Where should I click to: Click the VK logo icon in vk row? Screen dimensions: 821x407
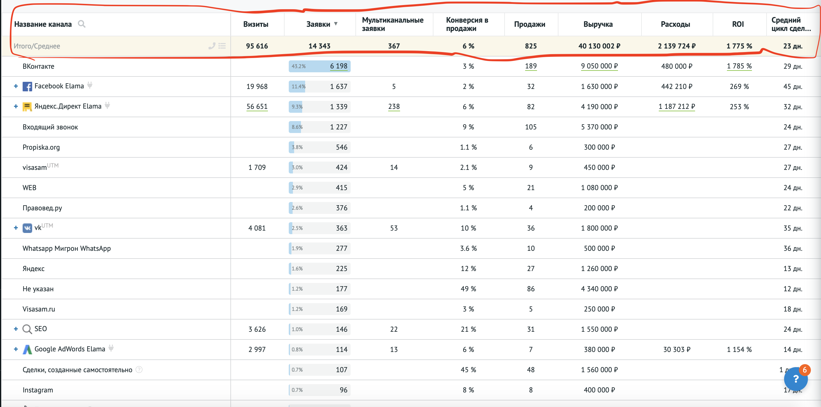(x=27, y=228)
